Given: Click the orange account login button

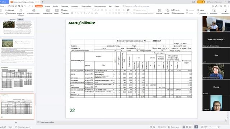Looking at the screenshot, I should click(201, 2).
